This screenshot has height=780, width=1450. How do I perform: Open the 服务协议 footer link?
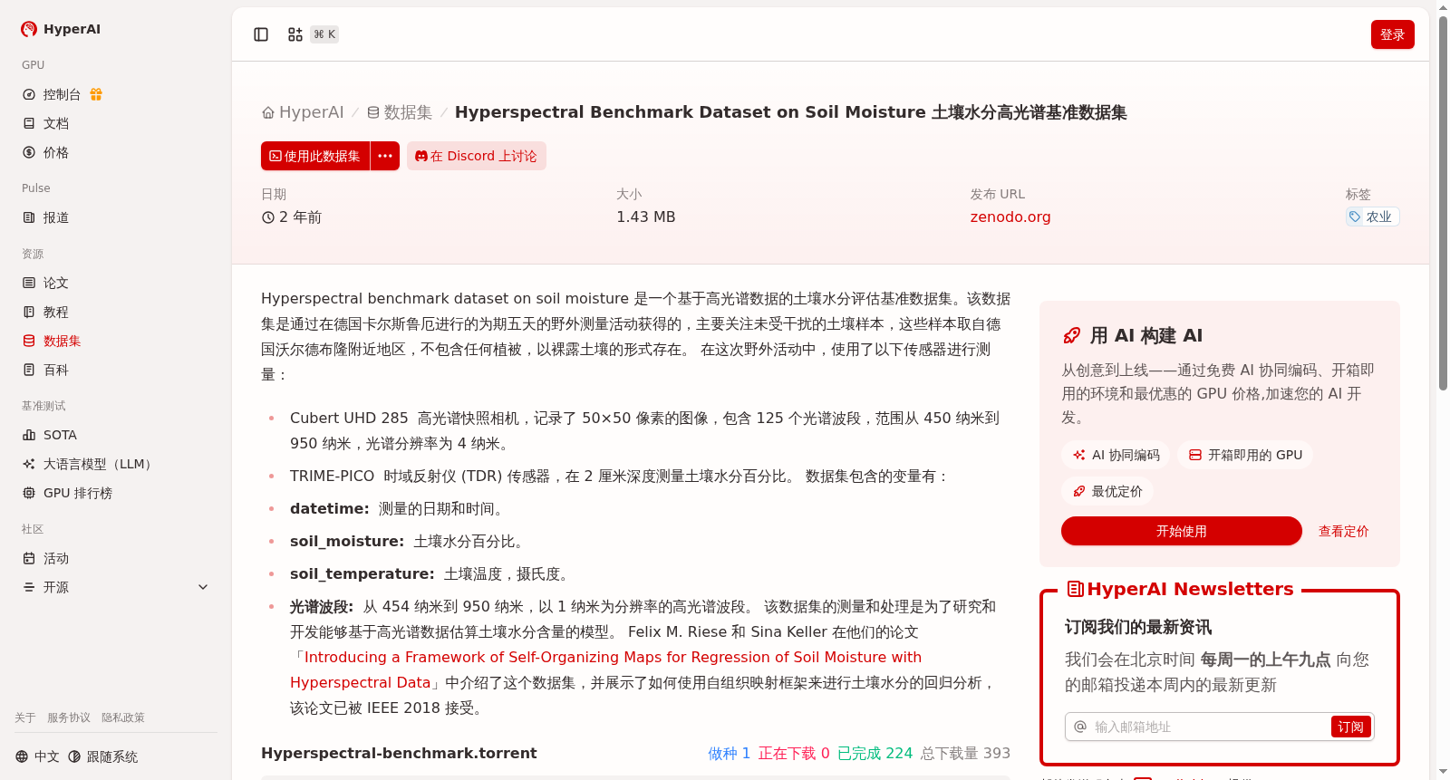69,717
